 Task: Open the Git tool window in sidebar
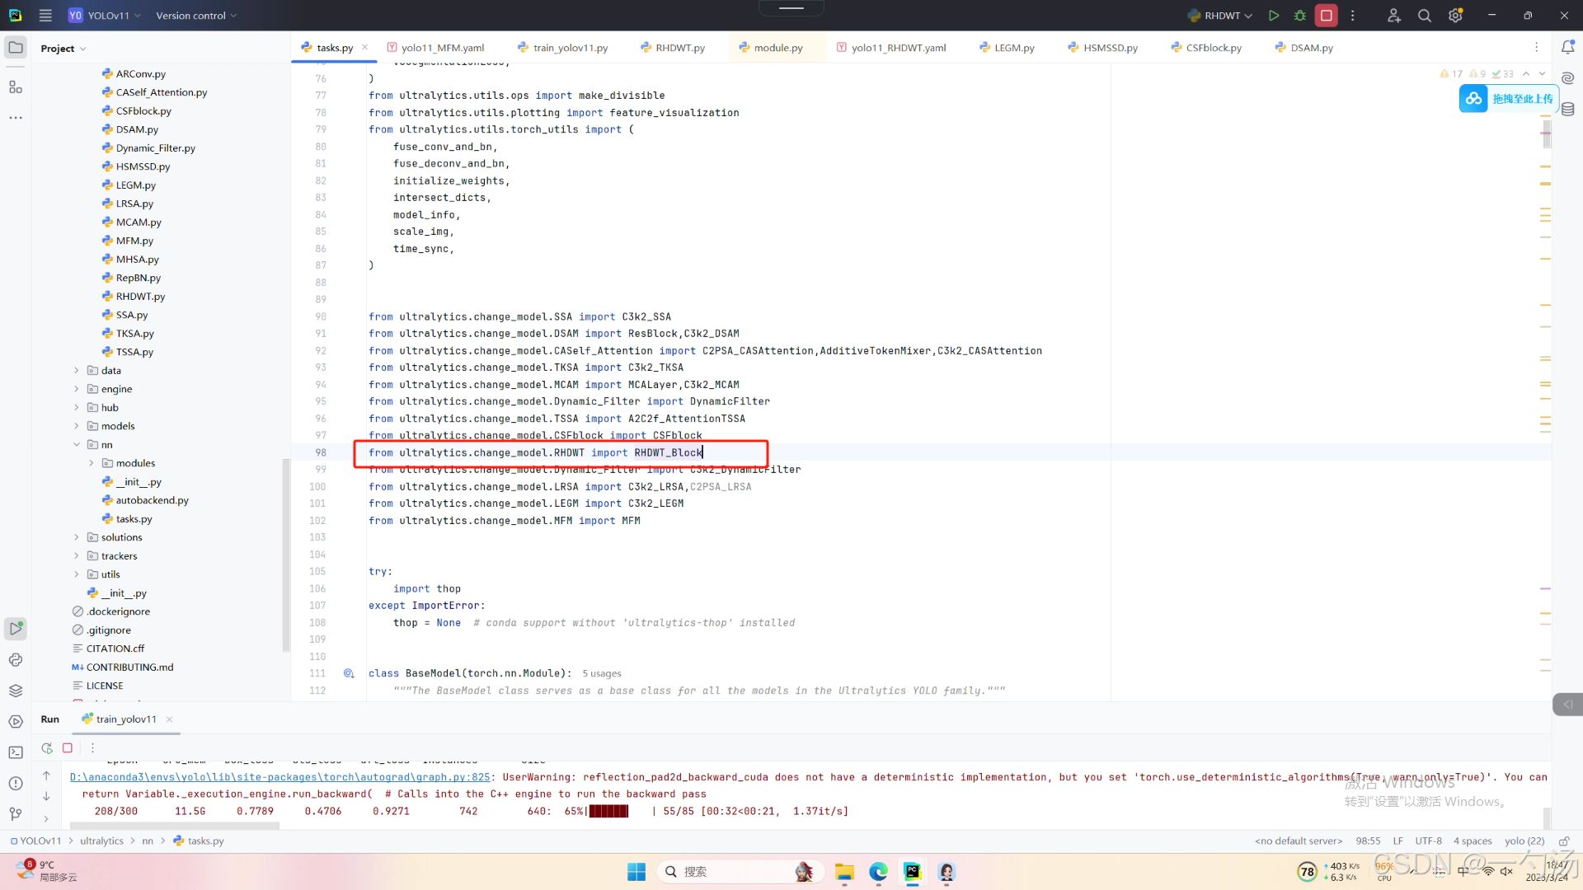pyautogui.click(x=16, y=814)
